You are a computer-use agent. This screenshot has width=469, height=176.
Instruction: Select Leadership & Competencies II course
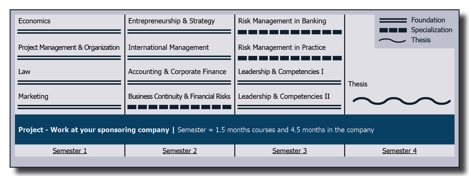click(284, 96)
